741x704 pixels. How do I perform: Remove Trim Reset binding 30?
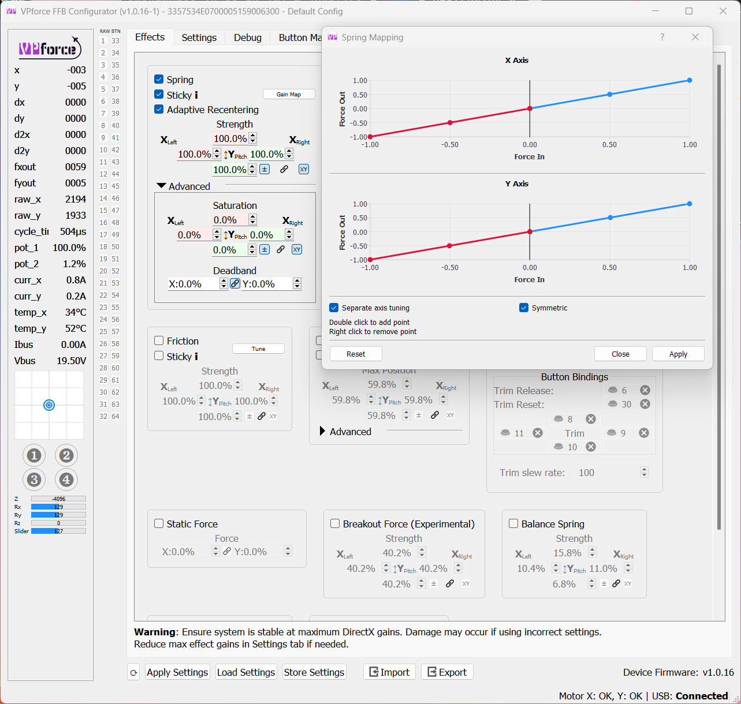coord(645,404)
